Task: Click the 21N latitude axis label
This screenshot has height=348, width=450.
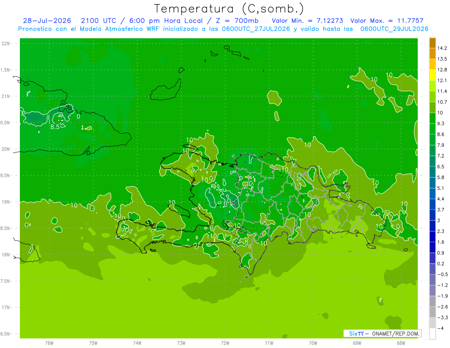Action: pos(6,96)
